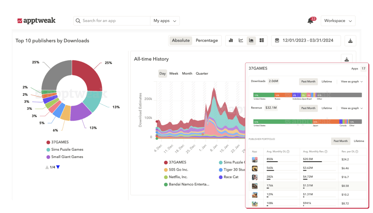Select the stacked area chart view icon
The height and width of the screenshot is (213, 373).
pyautogui.click(x=251, y=40)
